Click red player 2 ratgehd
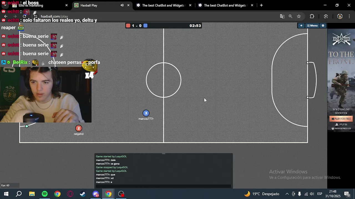This screenshot has width=355, height=199. (x=78, y=128)
